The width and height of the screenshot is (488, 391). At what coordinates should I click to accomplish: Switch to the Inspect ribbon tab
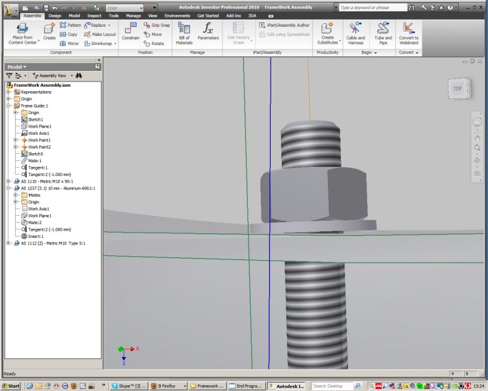[x=94, y=15]
